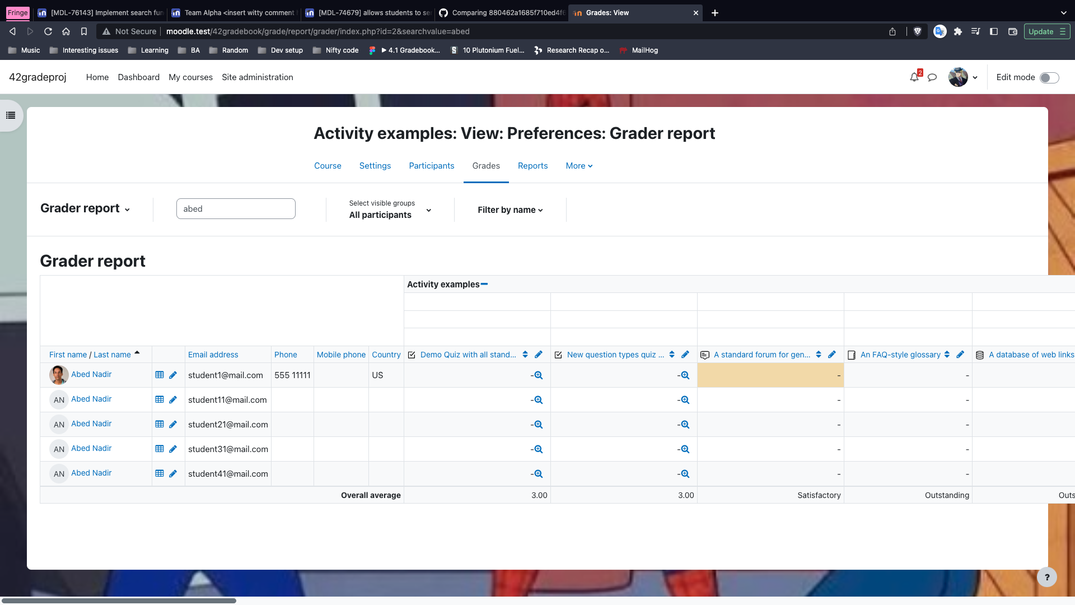Click the browser reload icon
Screen dimensions: 1075x605
[48, 31]
